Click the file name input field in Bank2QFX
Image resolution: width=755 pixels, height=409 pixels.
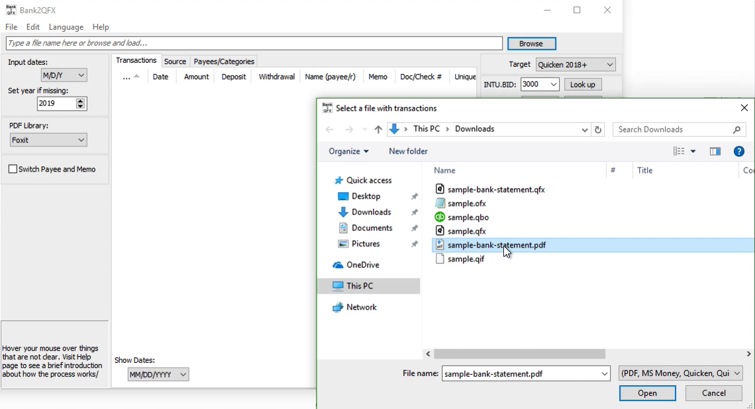tap(254, 43)
